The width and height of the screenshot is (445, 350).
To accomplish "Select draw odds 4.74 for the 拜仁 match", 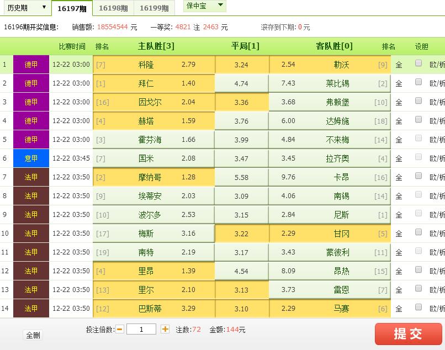I will (241, 83).
